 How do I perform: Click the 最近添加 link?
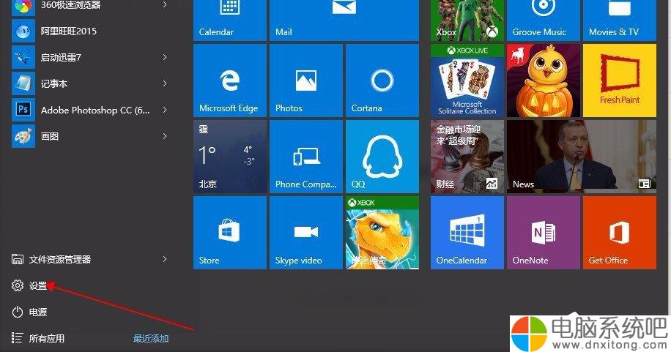pyautogui.click(x=151, y=338)
